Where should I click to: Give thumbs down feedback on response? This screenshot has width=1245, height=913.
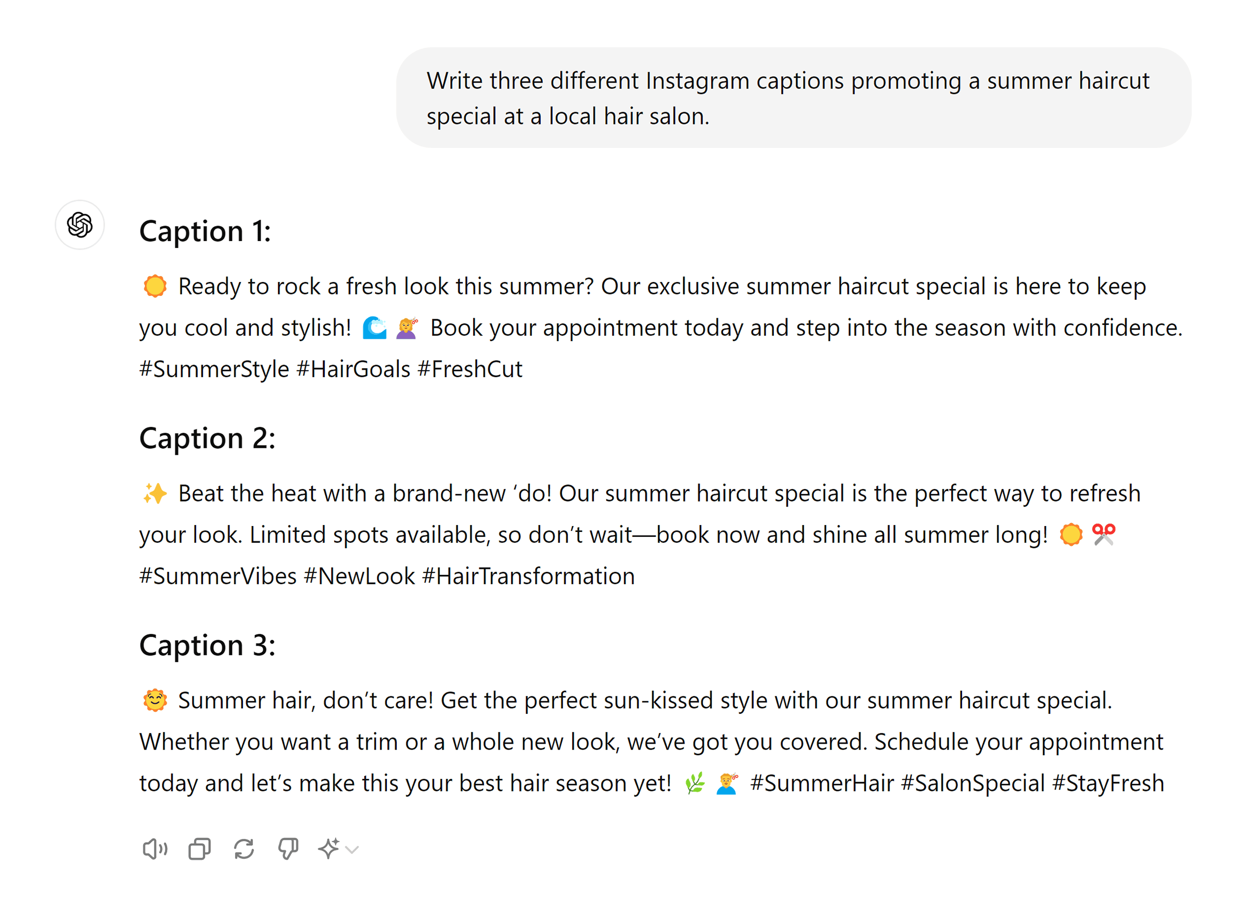288,848
